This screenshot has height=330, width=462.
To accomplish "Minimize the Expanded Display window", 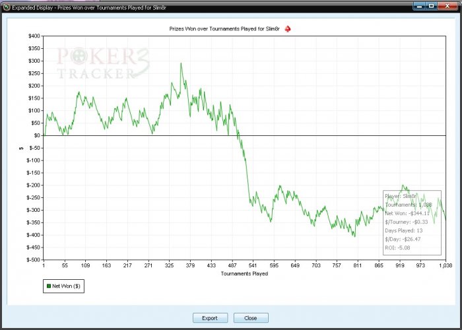I will (x=420, y=6).
